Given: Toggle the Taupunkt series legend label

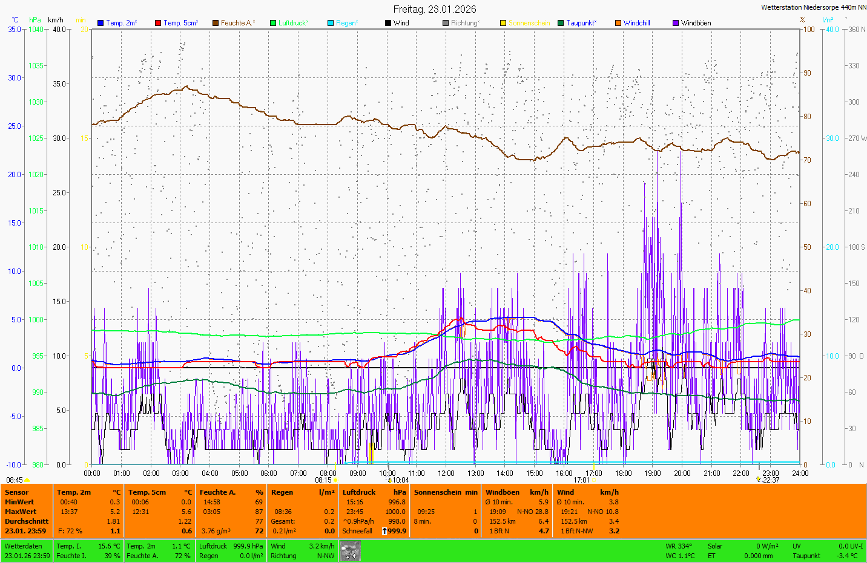Looking at the screenshot, I should (x=581, y=23).
